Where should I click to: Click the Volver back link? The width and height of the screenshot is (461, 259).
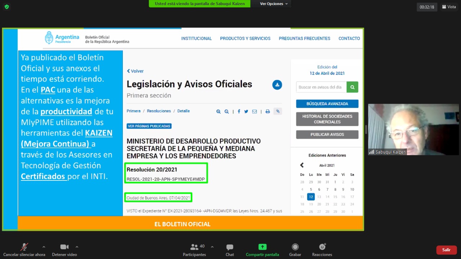click(x=135, y=71)
